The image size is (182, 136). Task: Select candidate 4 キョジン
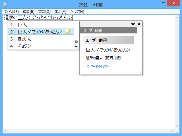coord(41,46)
